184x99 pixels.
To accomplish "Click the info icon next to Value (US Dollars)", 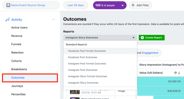I will tap(175, 73).
